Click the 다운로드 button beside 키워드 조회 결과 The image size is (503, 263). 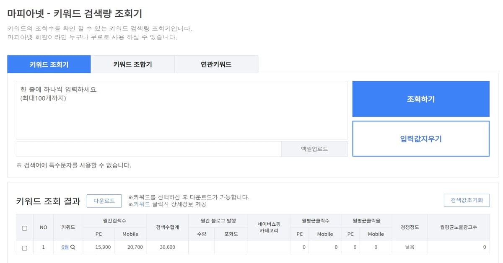104,201
